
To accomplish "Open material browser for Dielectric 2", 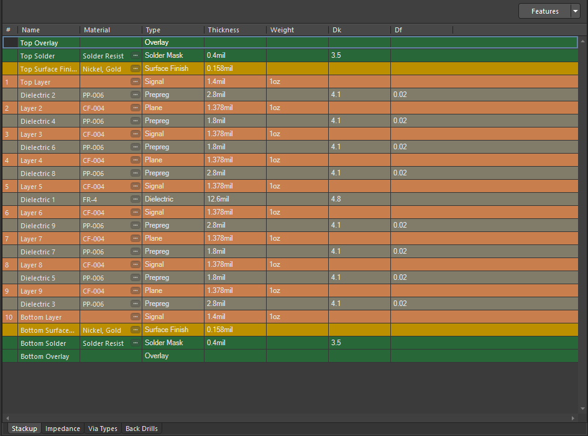I will (x=136, y=95).
